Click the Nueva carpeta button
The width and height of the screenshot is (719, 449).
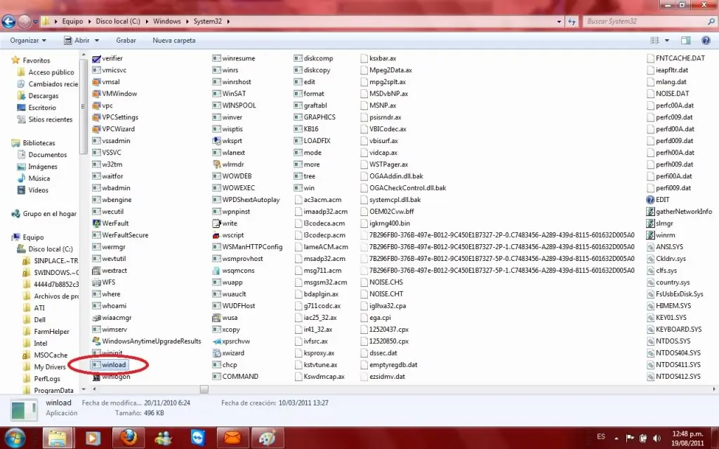(x=174, y=40)
